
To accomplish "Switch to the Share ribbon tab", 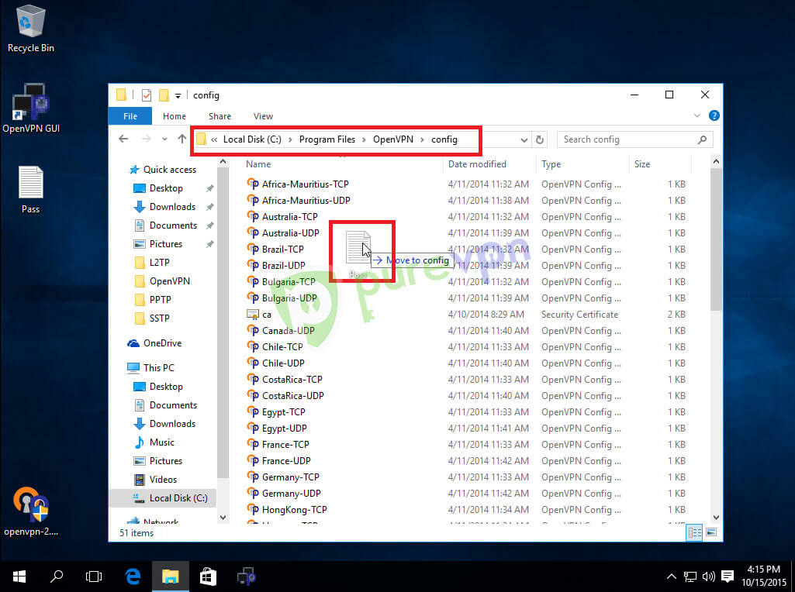I will tap(219, 116).
